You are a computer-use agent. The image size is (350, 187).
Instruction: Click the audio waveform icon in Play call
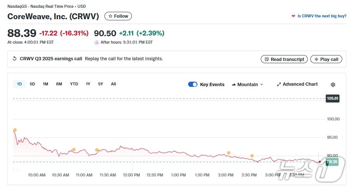click(316, 59)
